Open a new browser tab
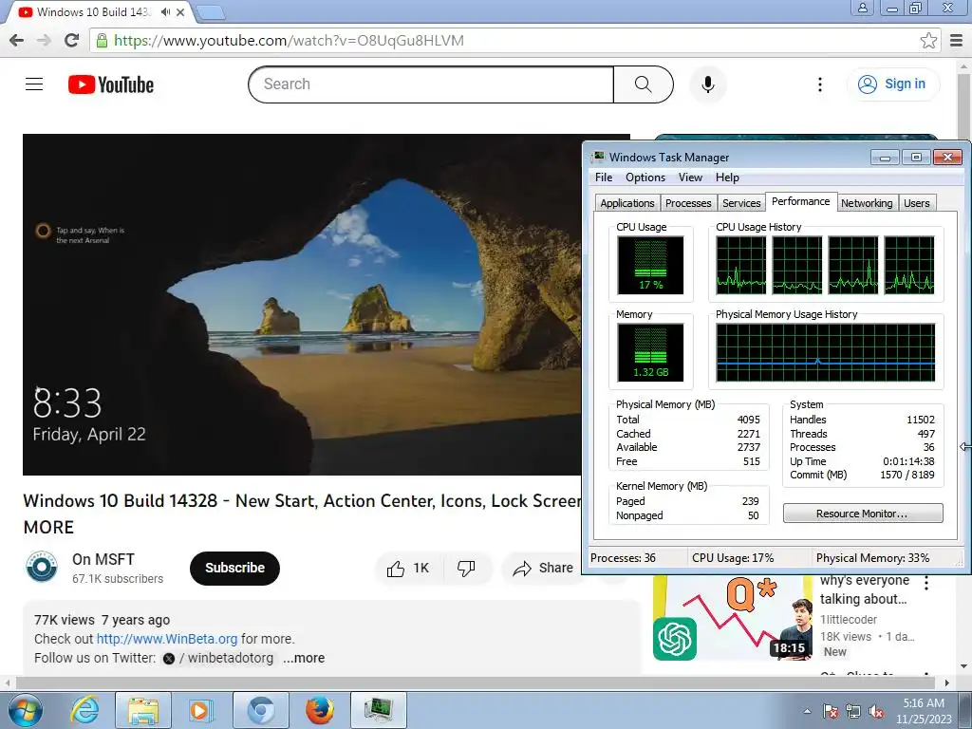The image size is (972, 729). pyautogui.click(x=210, y=11)
